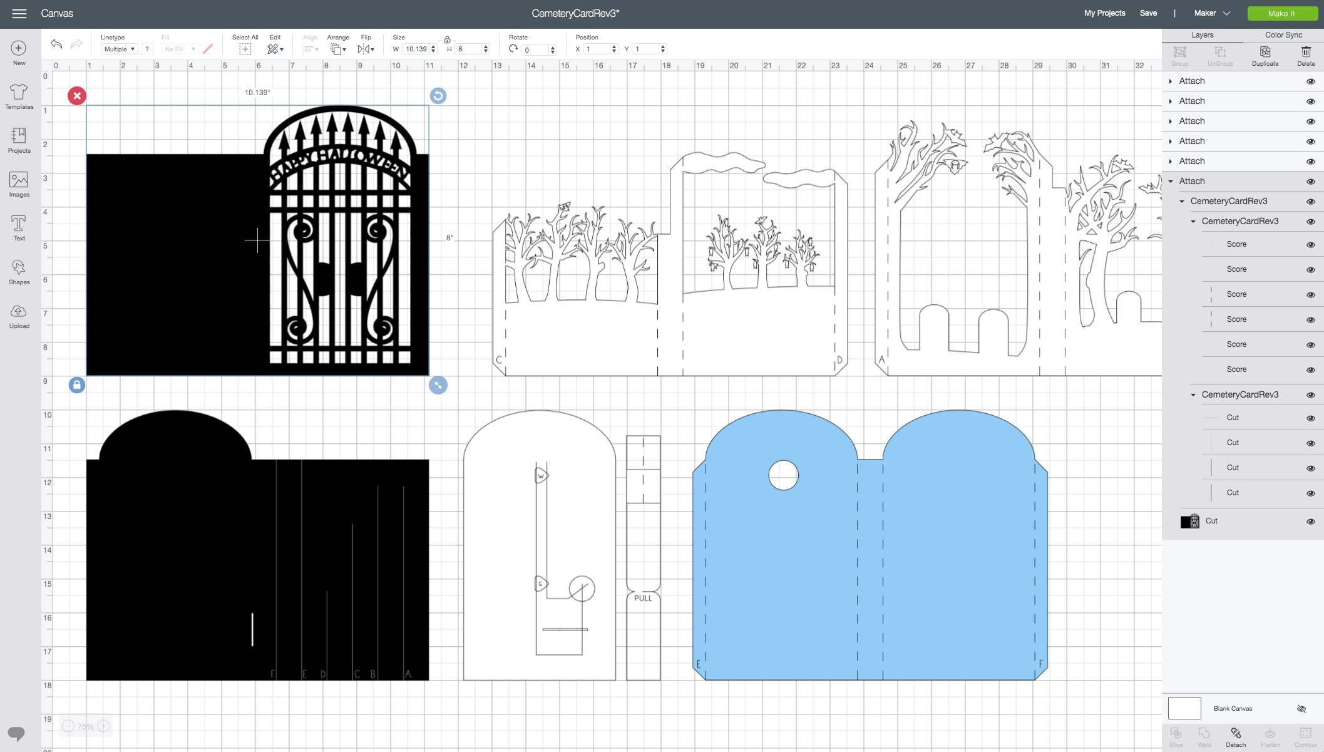This screenshot has width=1324, height=752.
Task: Expand the third Attach layer
Action: (x=1170, y=121)
